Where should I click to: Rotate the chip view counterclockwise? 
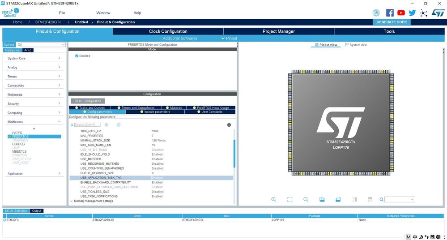click(338, 199)
